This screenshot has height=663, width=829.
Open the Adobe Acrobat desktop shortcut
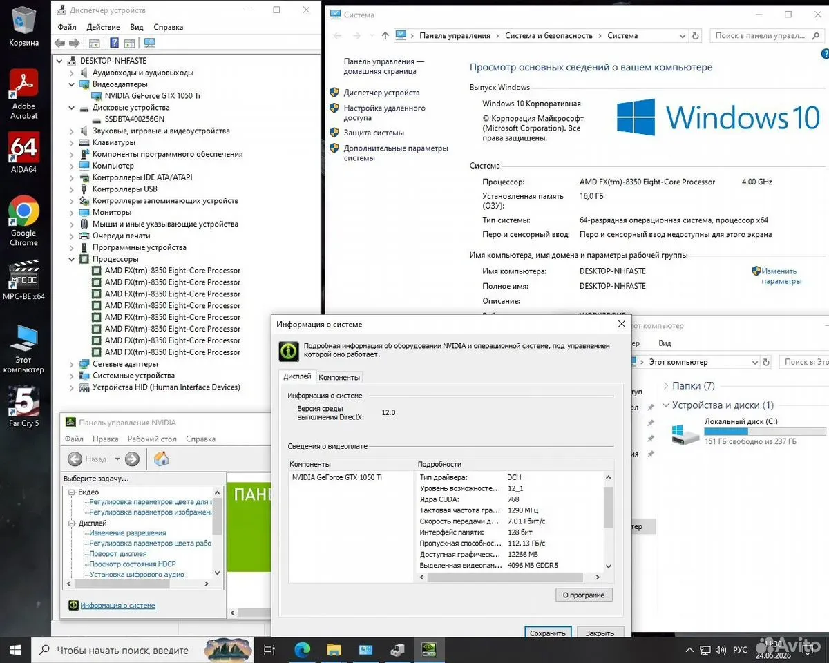24,95
